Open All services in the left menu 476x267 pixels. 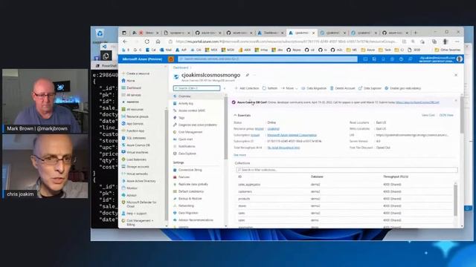tap(134, 95)
